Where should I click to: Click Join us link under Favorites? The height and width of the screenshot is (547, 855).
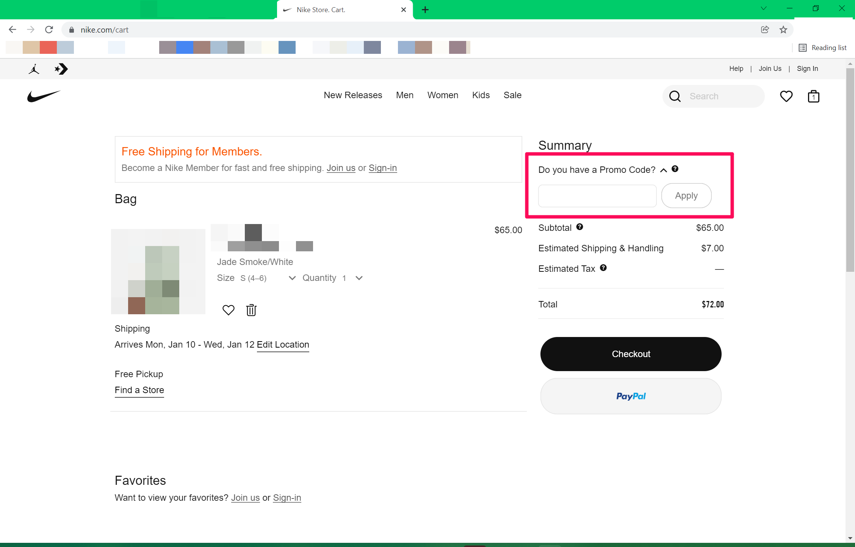246,498
